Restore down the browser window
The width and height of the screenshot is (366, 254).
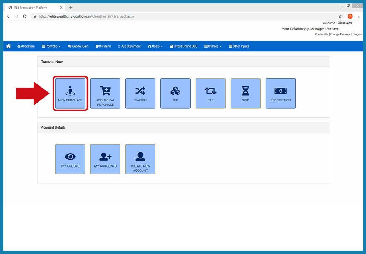click(348, 6)
